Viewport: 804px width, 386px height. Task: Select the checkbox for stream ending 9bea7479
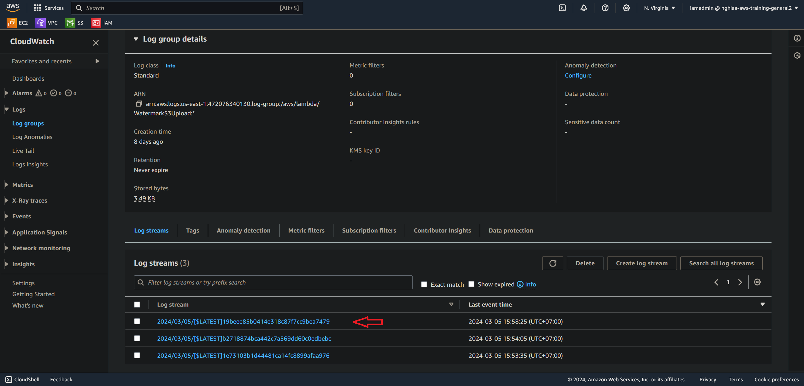coord(137,321)
